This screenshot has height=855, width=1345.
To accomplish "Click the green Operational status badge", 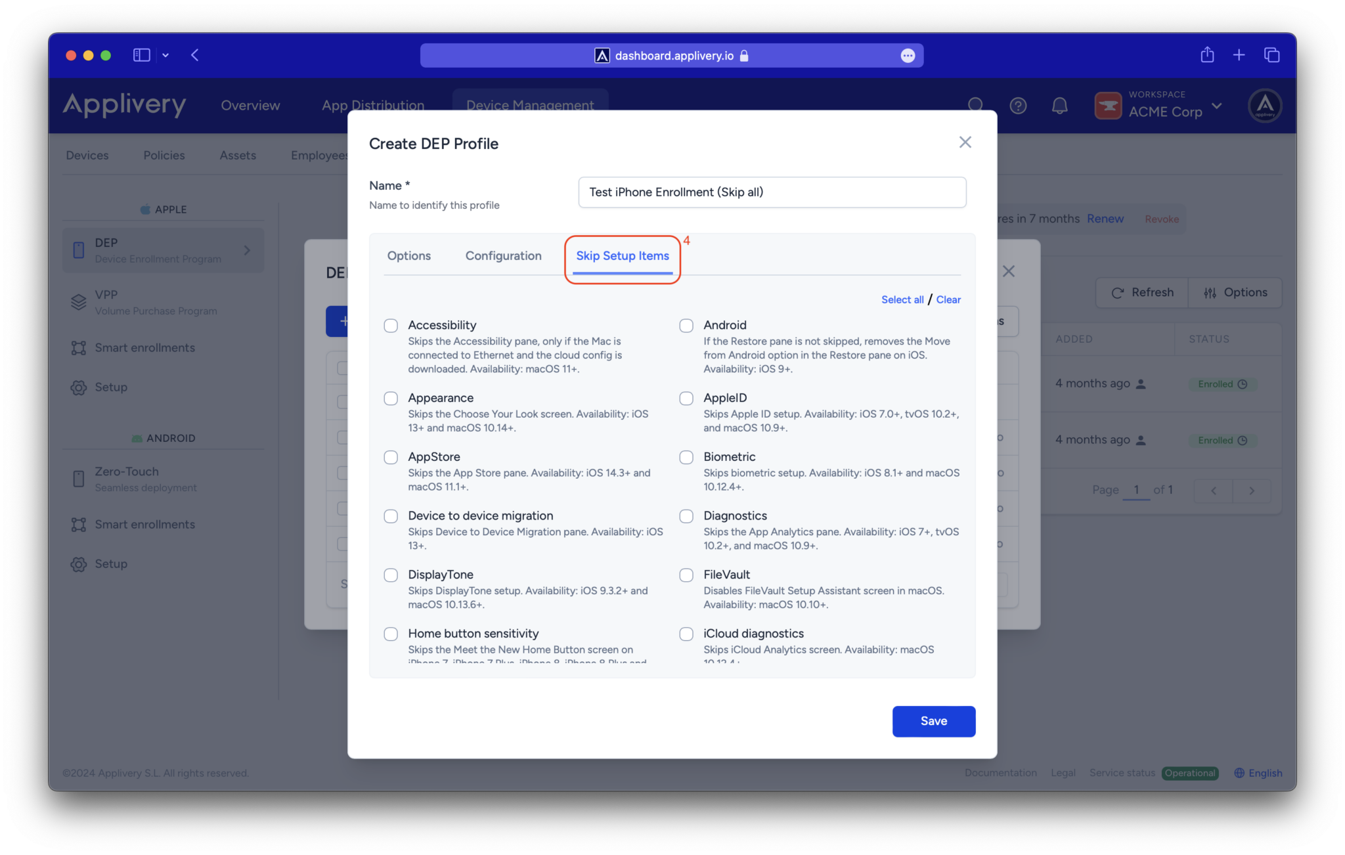I will (x=1190, y=773).
